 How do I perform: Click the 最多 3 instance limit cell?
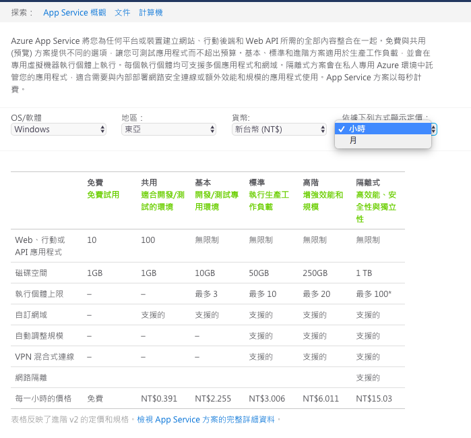(x=206, y=294)
